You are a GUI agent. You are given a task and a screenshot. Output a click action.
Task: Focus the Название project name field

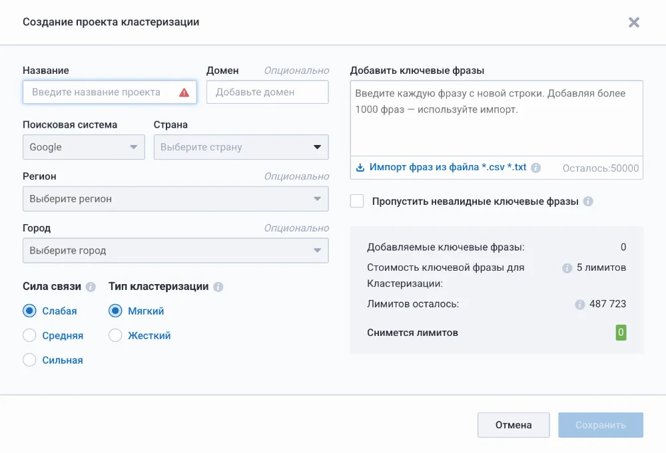110,92
